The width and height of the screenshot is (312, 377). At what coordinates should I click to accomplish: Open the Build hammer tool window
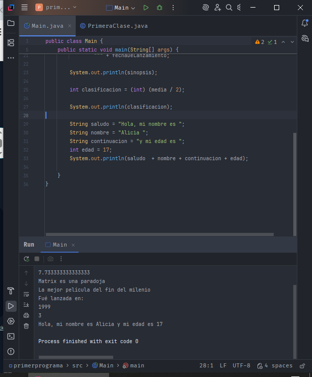(11, 291)
